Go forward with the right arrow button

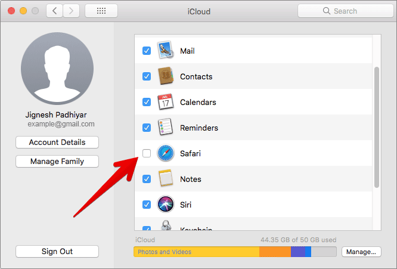coord(71,11)
